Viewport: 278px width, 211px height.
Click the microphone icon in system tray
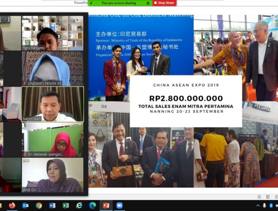click(x=264, y=205)
